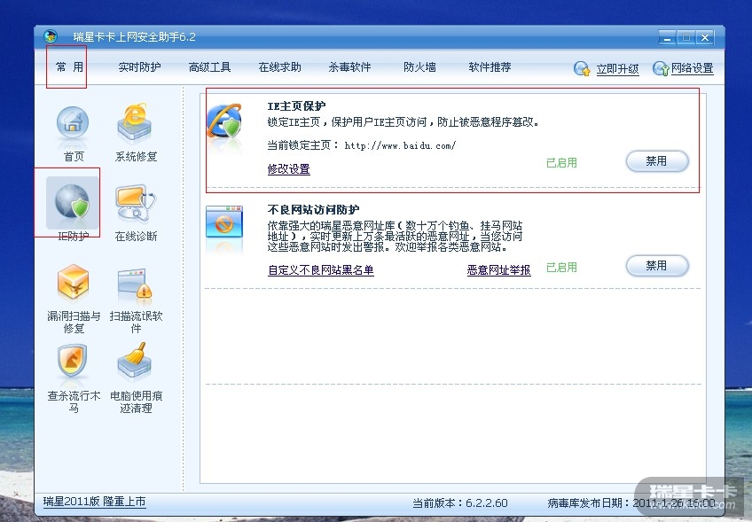Click the 网络设置 network settings icon
The image size is (752, 522).
click(661, 68)
